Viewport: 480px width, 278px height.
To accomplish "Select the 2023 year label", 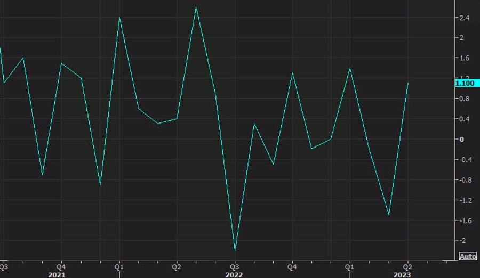I will pos(403,274).
